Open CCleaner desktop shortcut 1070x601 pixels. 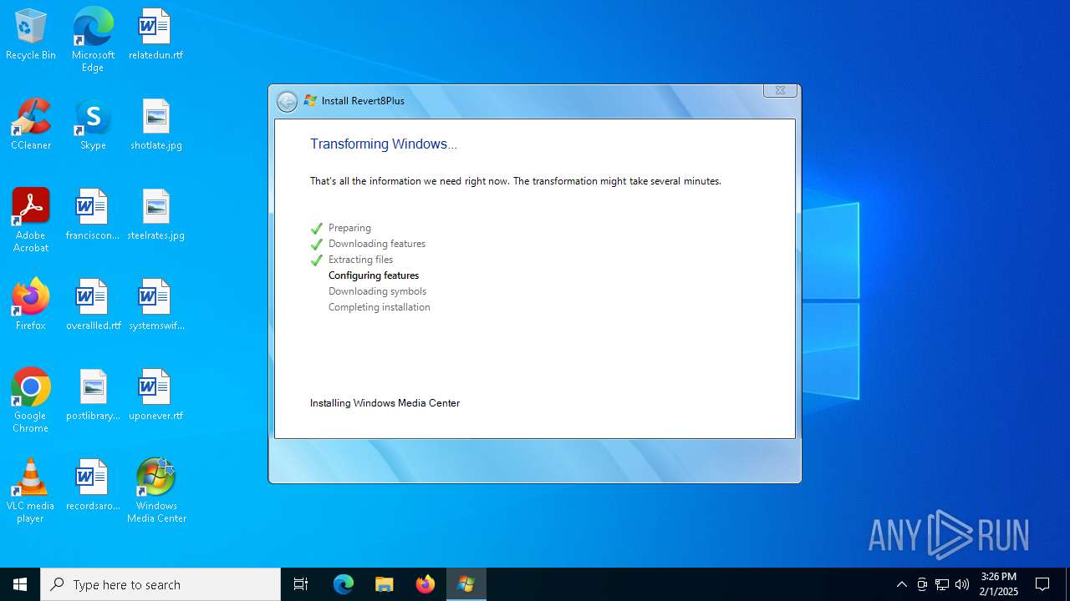click(x=31, y=125)
